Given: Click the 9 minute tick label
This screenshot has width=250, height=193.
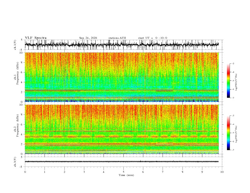Looking at the screenshot, I should click(202, 172).
